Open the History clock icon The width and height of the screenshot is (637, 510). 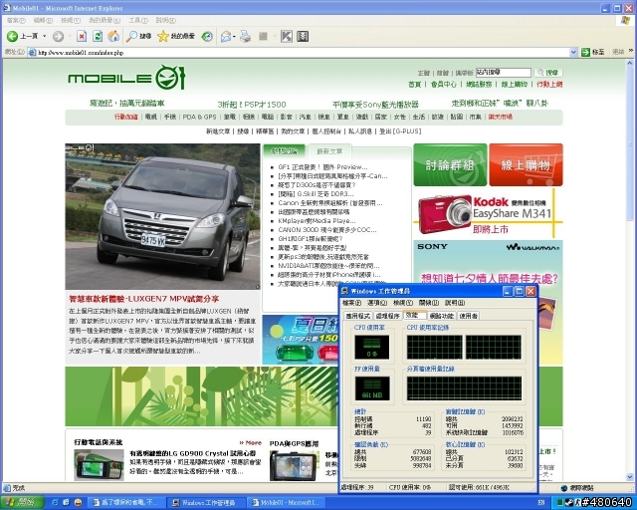[207, 37]
